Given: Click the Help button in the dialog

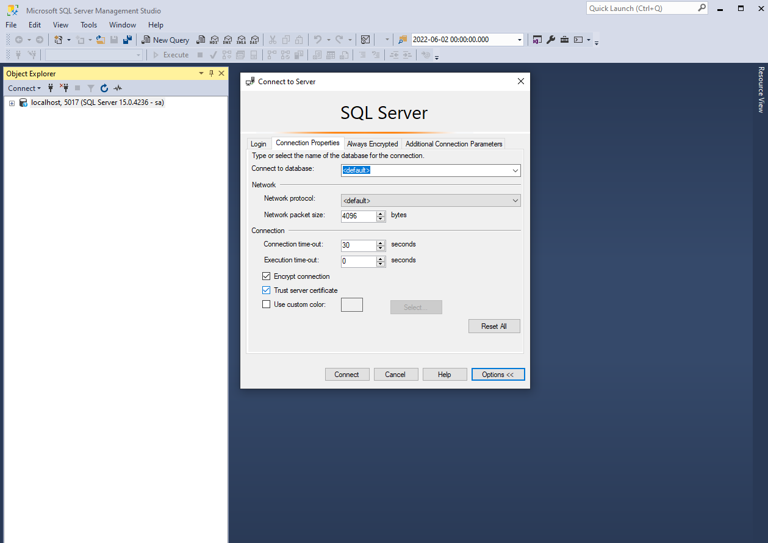Looking at the screenshot, I should pos(444,375).
